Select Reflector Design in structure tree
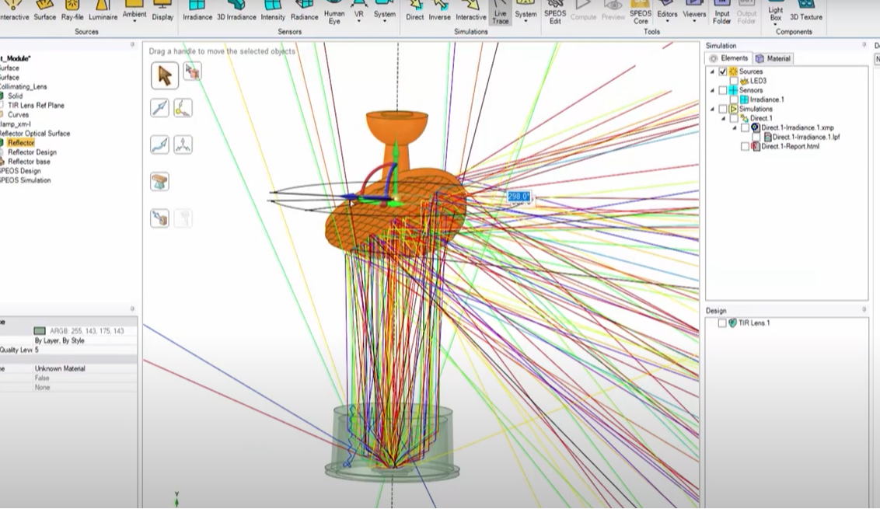880x509 pixels. click(32, 152)
